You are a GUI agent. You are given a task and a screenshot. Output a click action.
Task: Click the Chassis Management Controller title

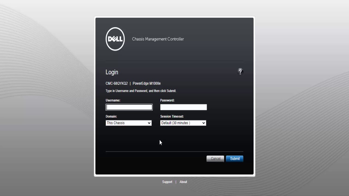158,39
